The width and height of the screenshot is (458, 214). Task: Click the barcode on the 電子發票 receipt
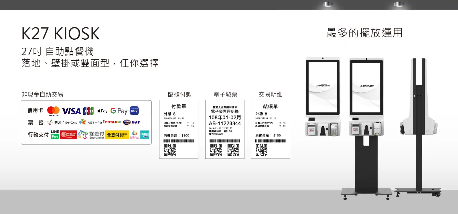pyautogui.click(x=225, y=141)
